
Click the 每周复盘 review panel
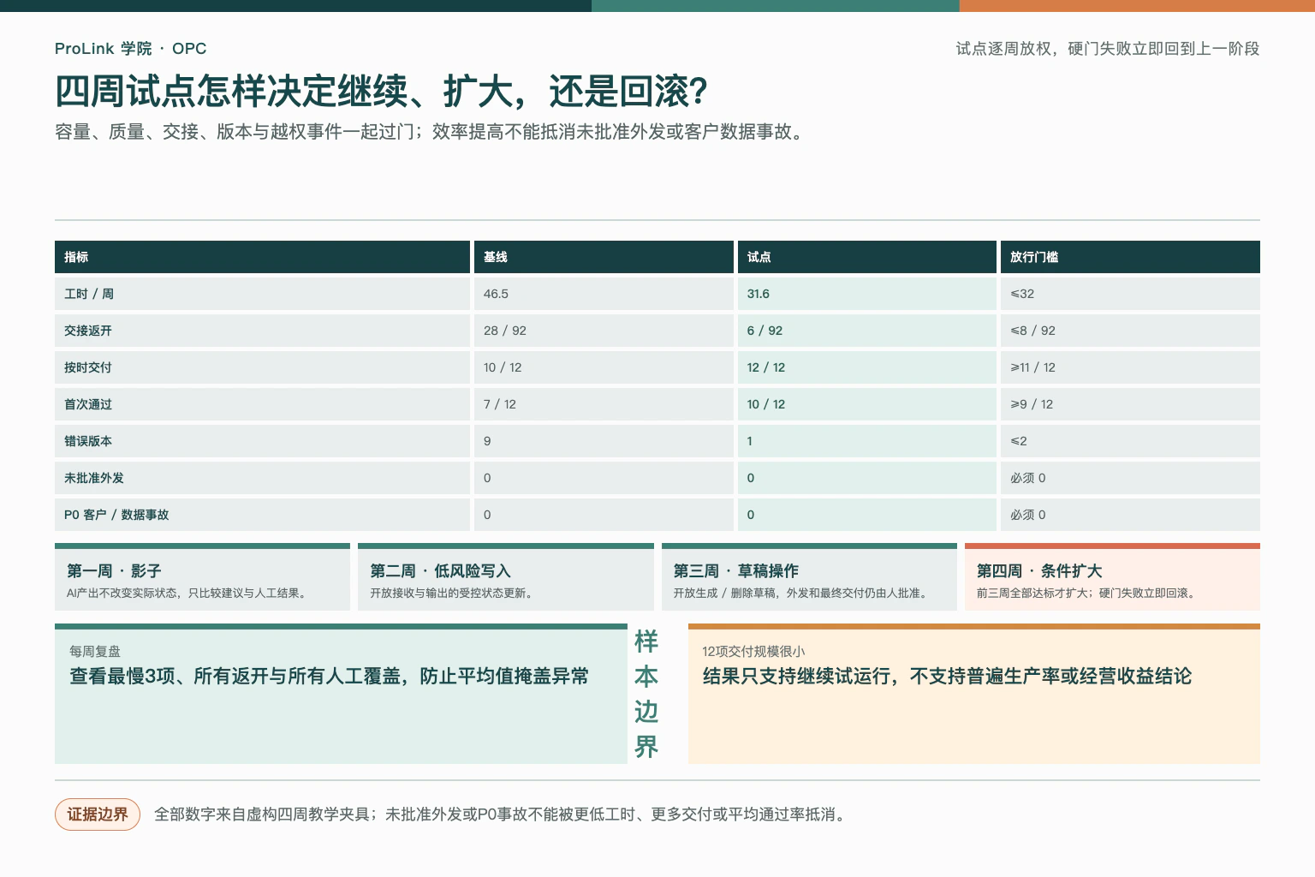(x=341, y=694)
